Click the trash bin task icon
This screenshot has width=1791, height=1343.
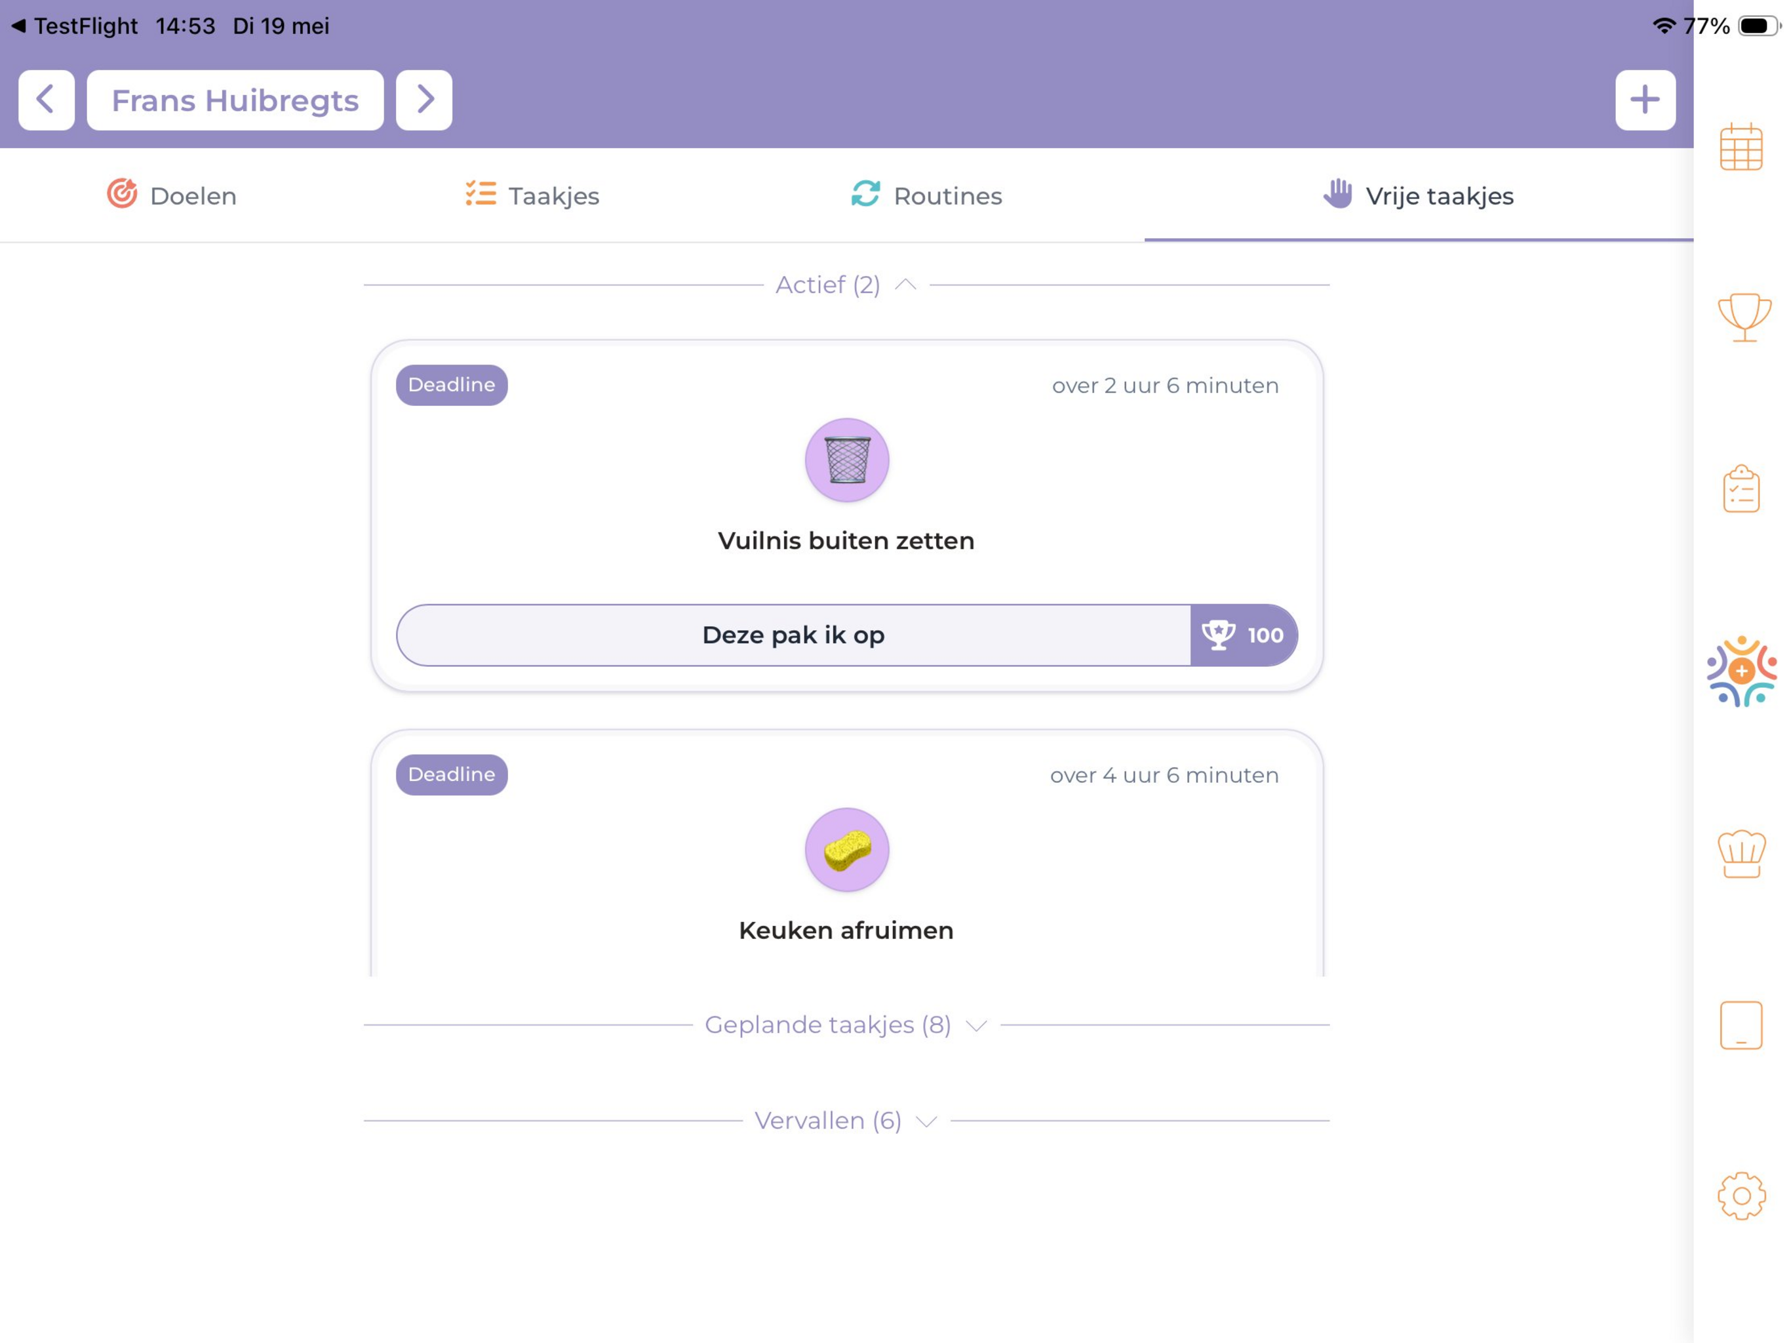[x=846, y=460]
